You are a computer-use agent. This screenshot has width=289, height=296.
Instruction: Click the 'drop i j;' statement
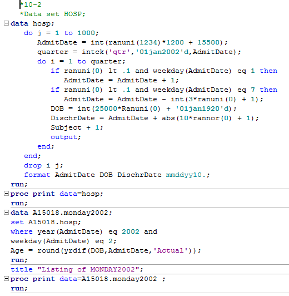coord(43,165)
